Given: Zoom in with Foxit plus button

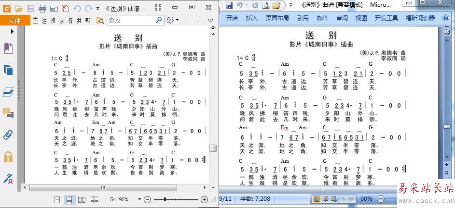Looking at the screenshot, I should tap(204, 199).
